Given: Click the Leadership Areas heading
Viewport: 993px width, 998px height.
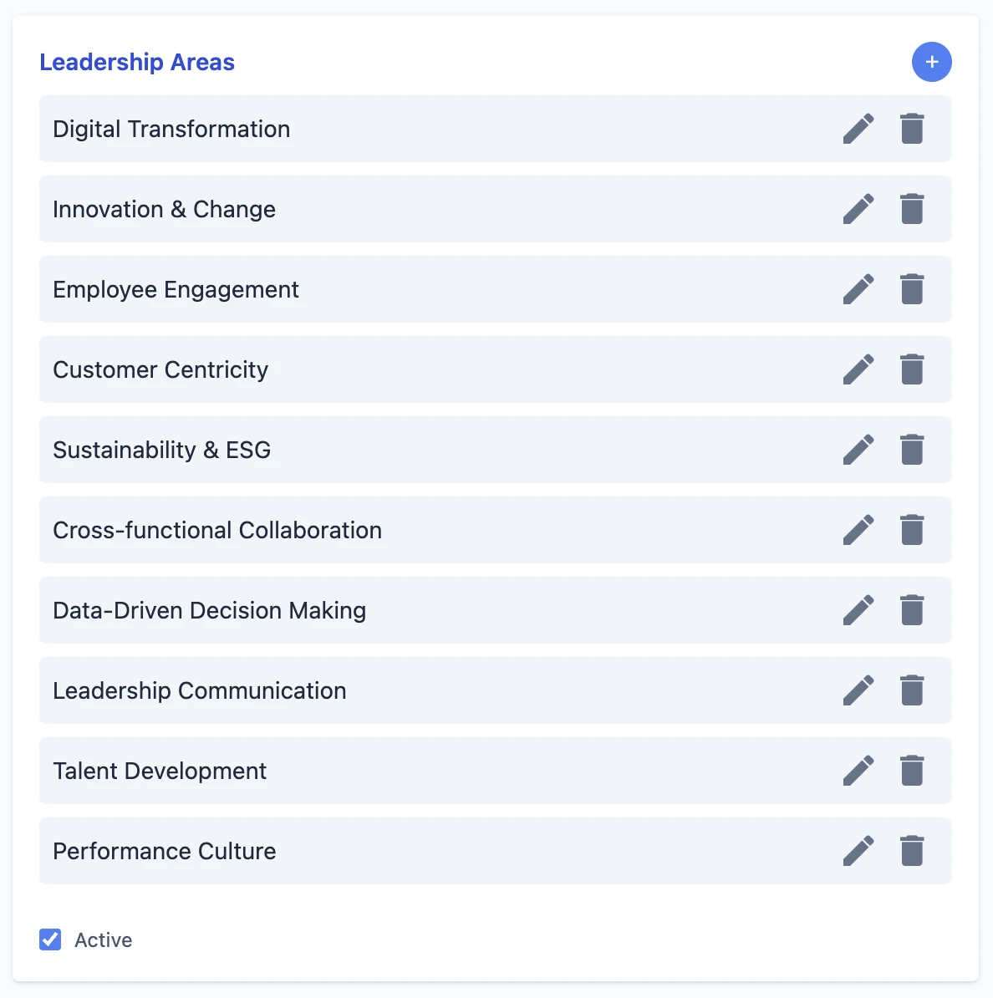Looking at the screenshot, I should coord(137,62).
